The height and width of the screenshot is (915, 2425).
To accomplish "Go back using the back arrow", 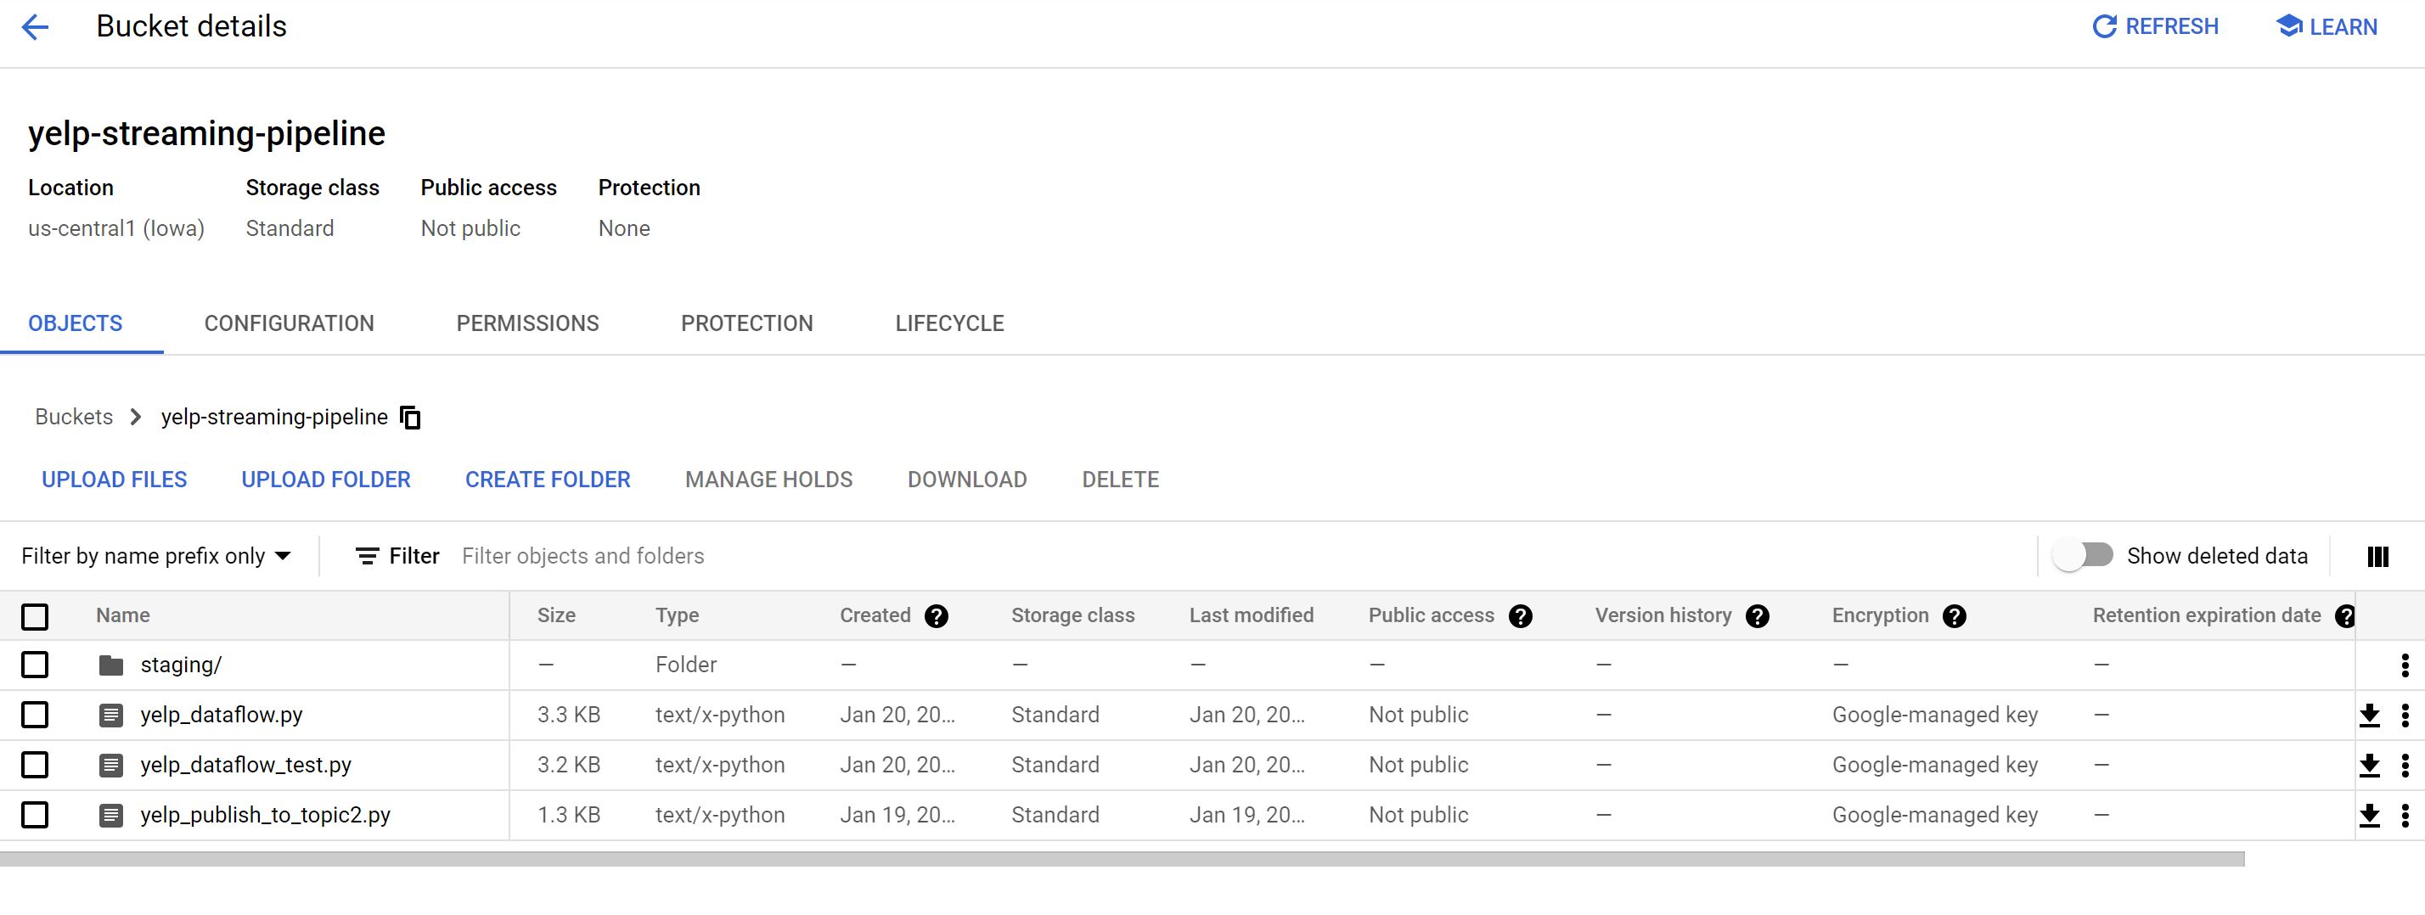I will pyautogui.click(x=35, y=27).
